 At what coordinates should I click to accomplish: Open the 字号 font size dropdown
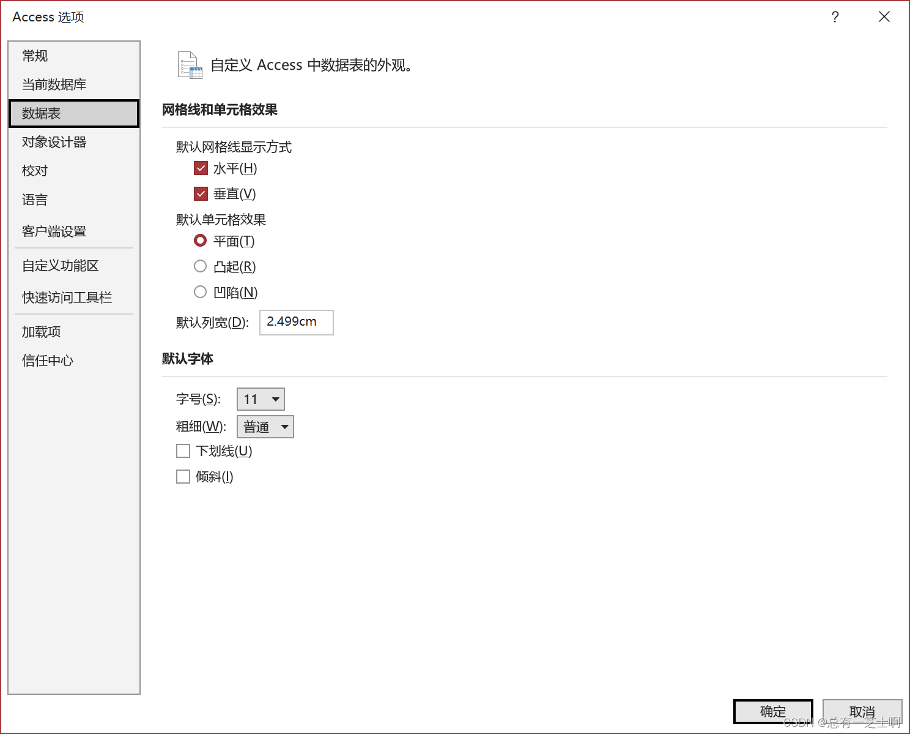(x=261, y=399)
